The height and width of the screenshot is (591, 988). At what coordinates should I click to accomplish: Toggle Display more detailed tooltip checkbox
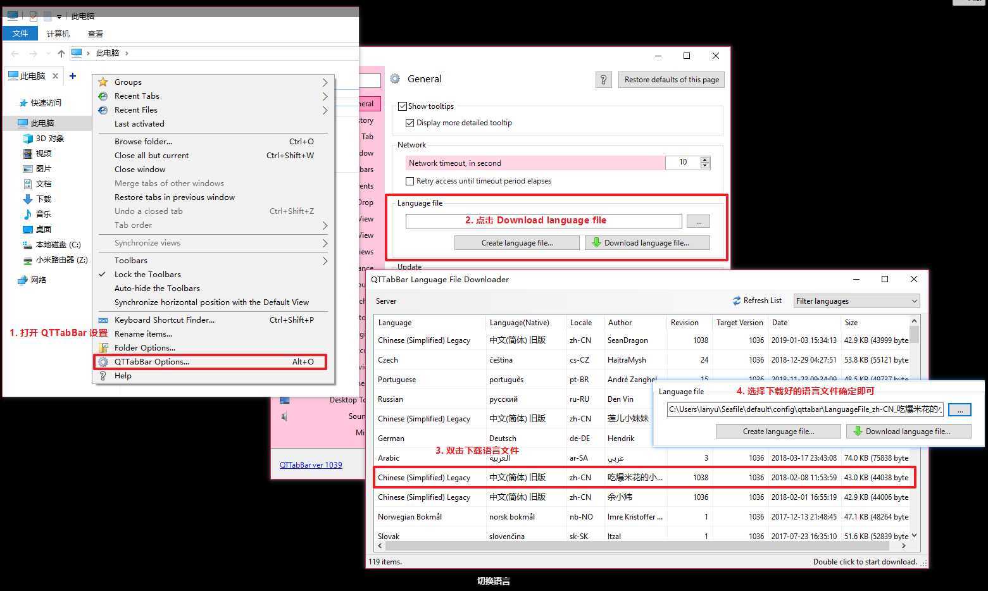tap(410, 123)
